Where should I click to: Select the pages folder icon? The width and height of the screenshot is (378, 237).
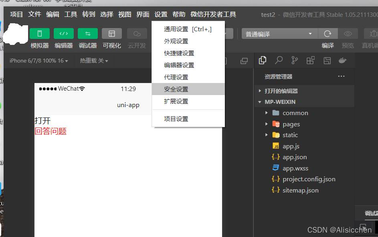pos(276,124)
